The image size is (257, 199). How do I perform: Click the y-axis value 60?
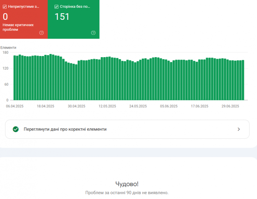(6, 84)
